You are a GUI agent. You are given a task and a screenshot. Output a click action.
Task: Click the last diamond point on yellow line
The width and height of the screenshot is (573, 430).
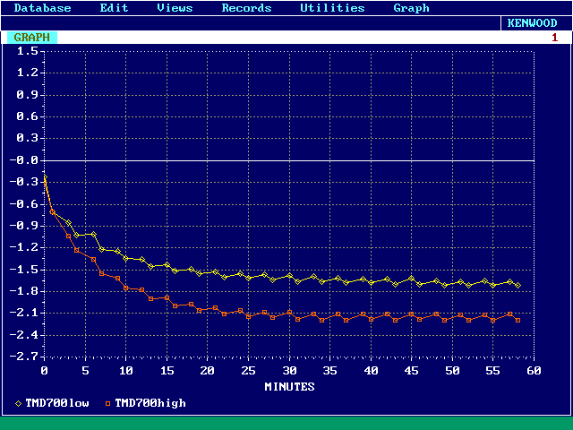click(x=518, y=285)
